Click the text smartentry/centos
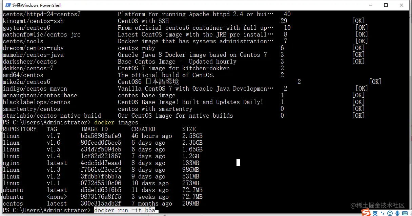 (32, 109)
